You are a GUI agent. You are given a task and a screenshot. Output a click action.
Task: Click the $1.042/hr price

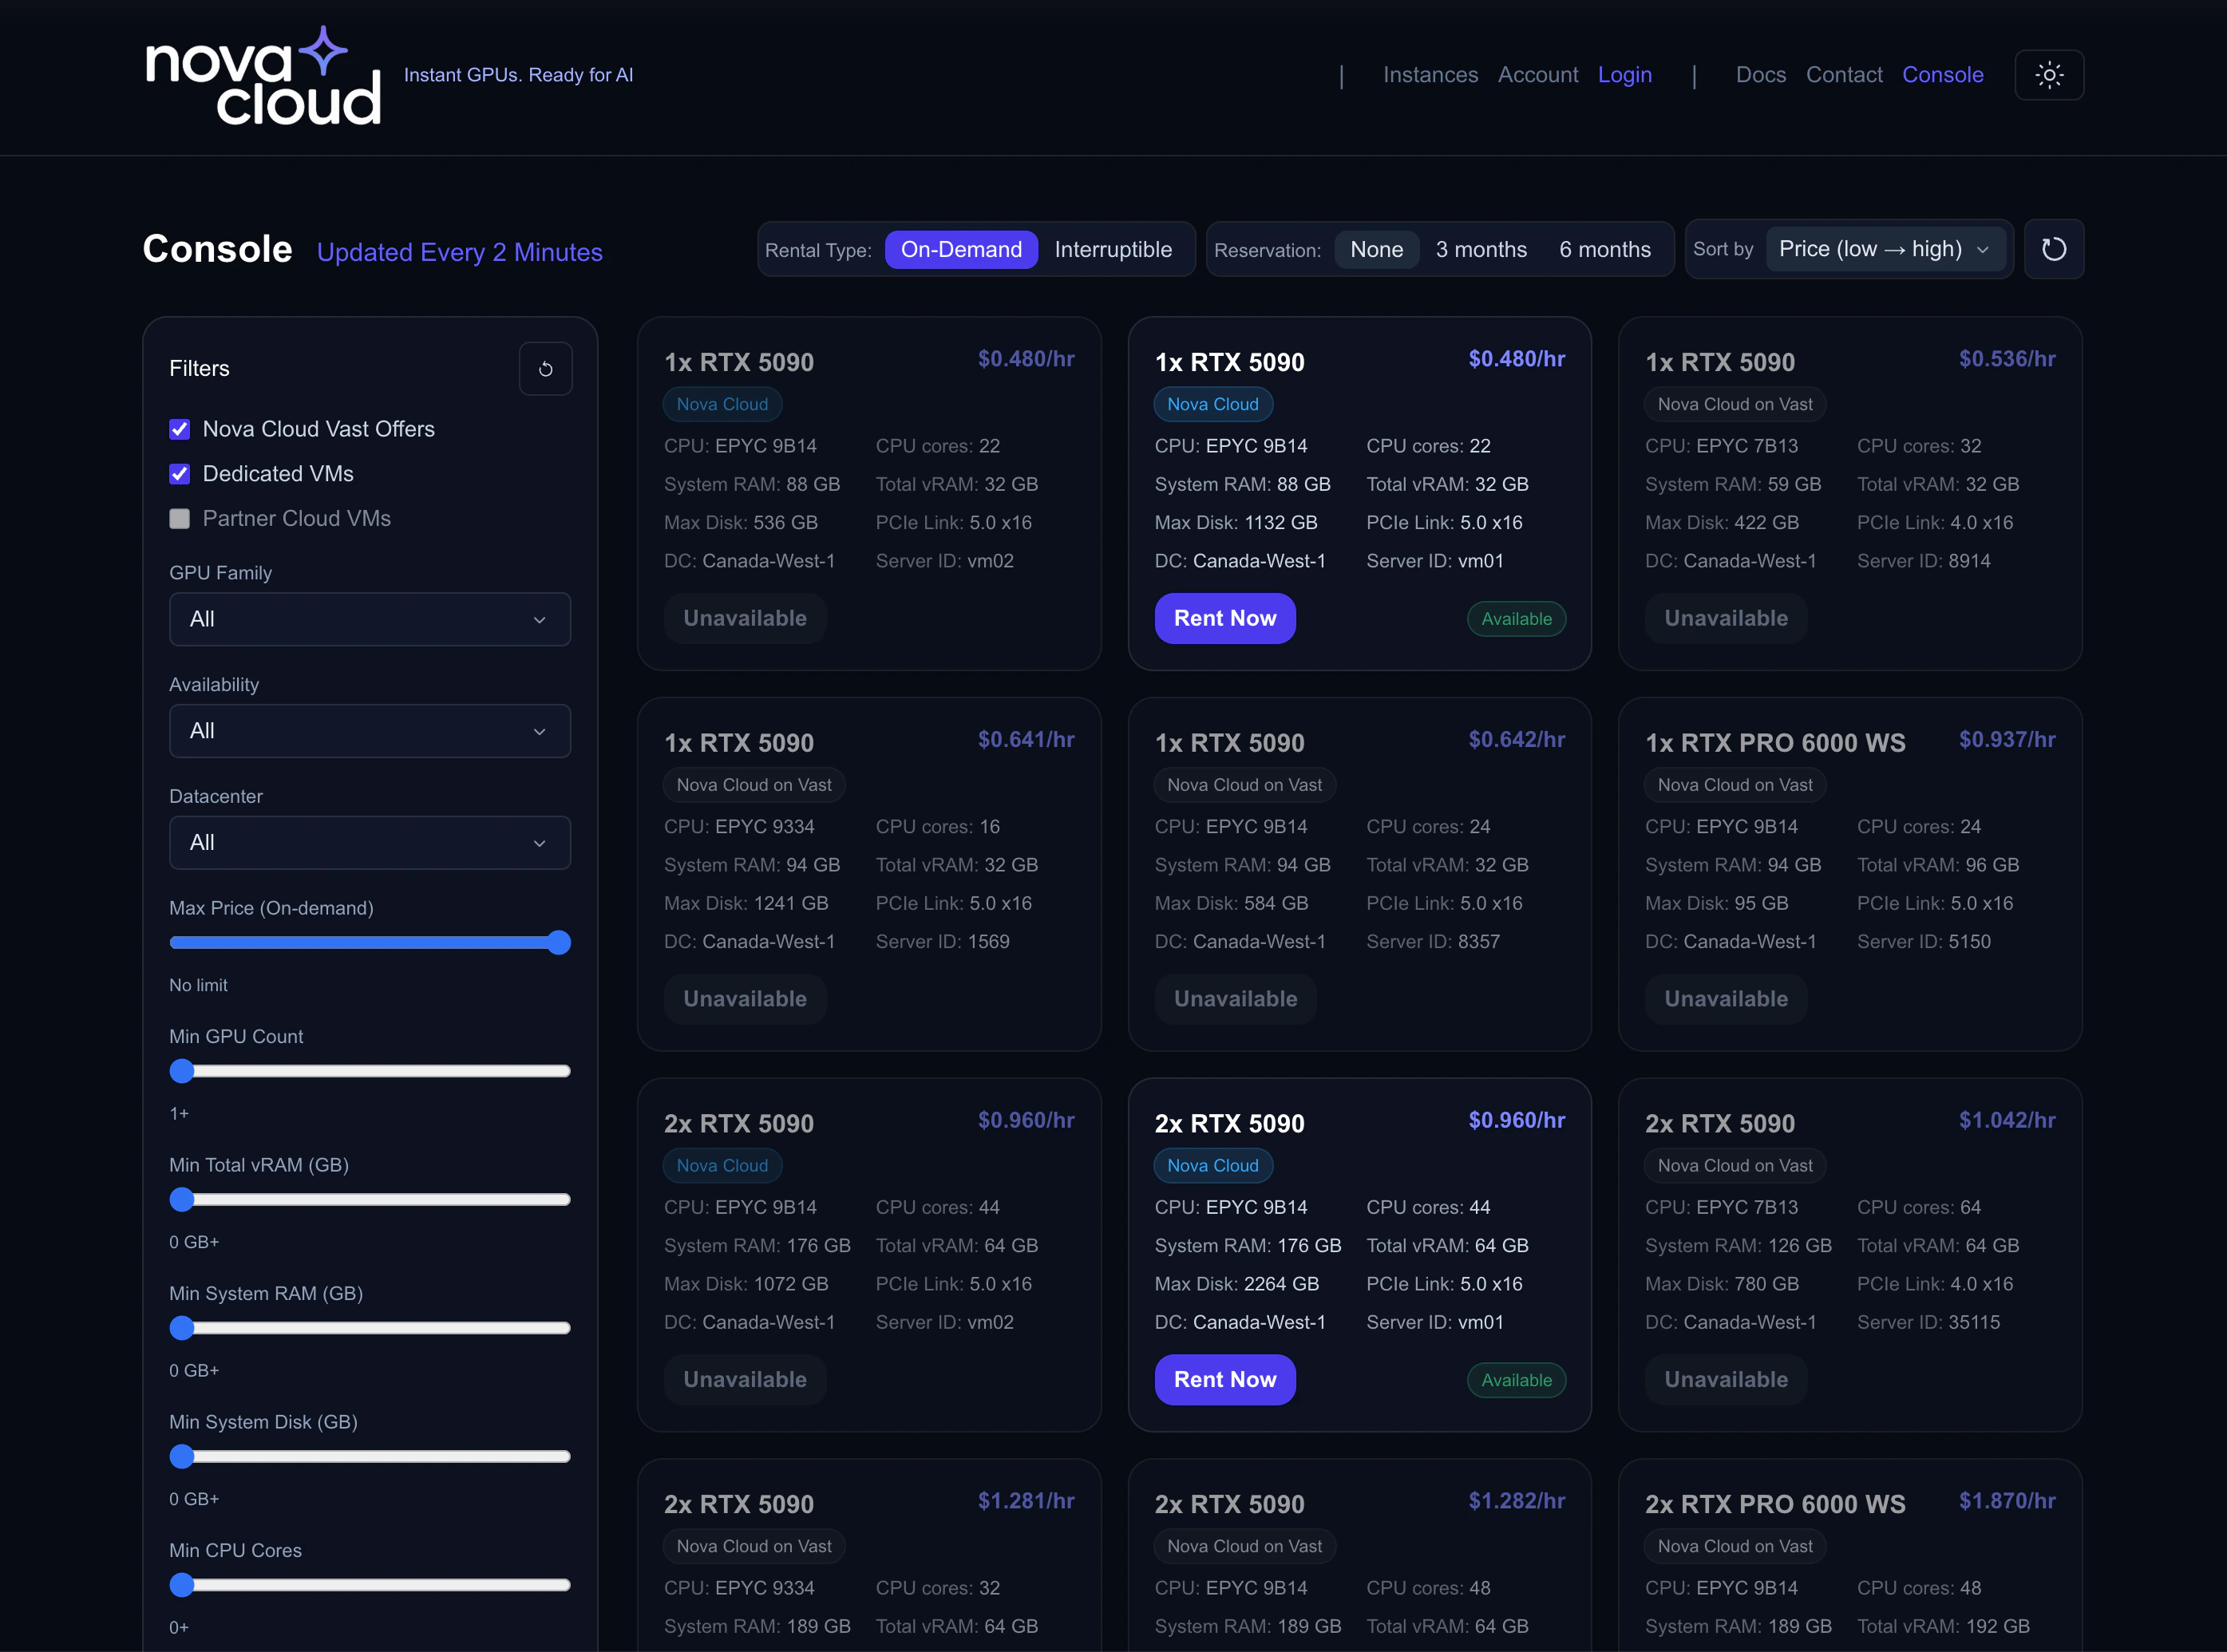coord(2007,1120)
